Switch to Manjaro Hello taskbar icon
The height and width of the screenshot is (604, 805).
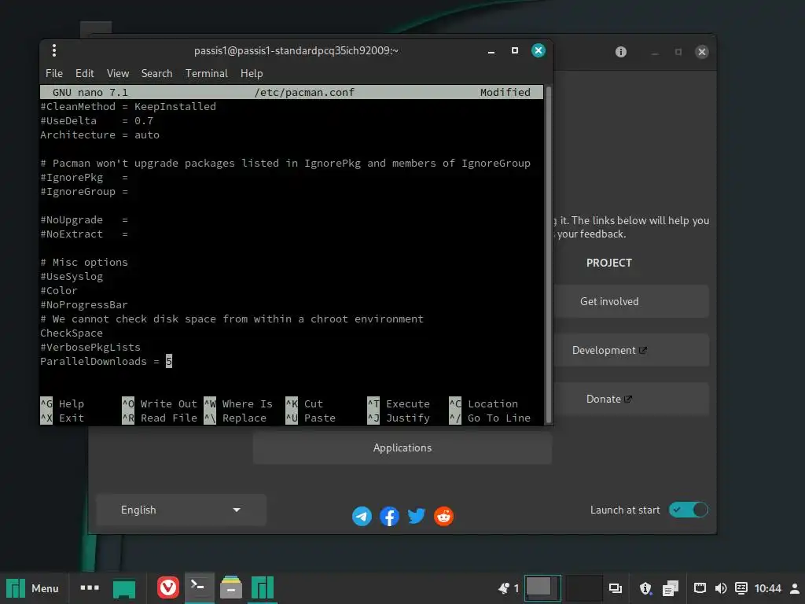[263, 588]
